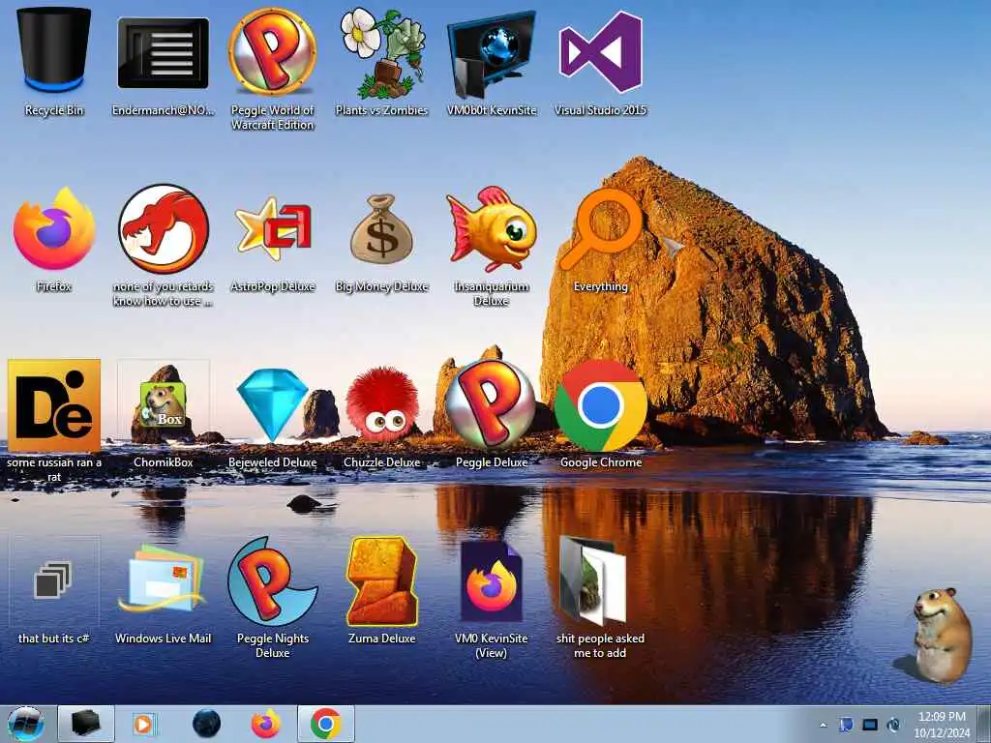
Task: Launch Peggle Nights Deluxe
Action: [x=272, y=597]
